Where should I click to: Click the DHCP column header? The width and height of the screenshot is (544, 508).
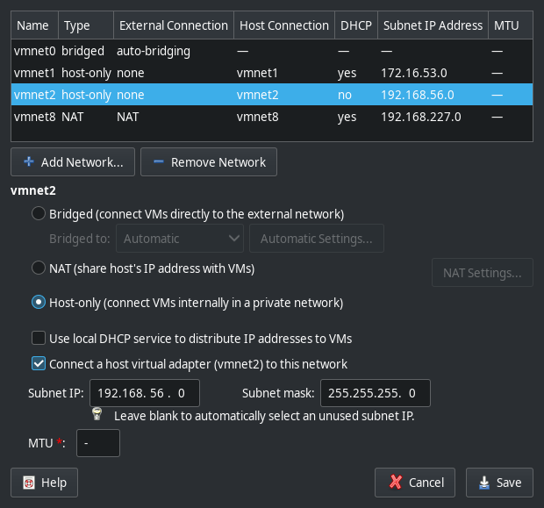[x=356, y=25]
